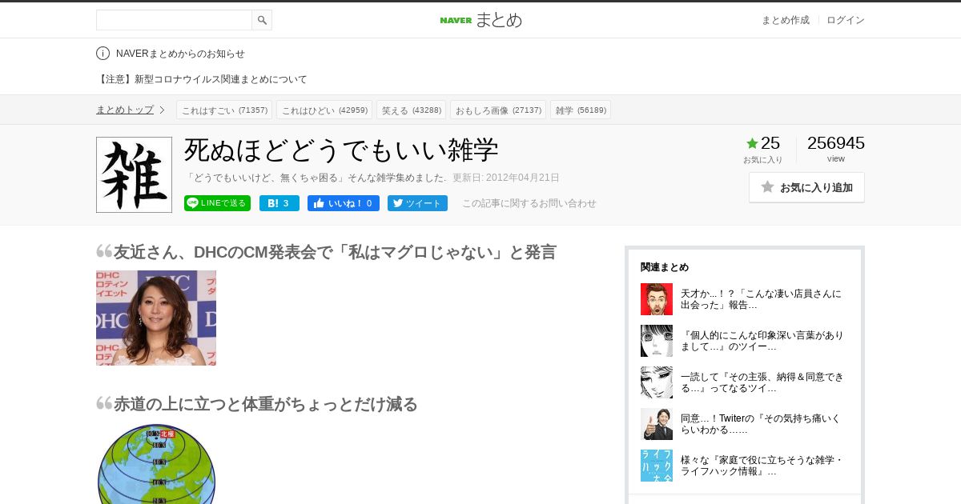This screenshot has height=504, width=961.
Task: Click the manga eye thumbnail for 一読して
Action: (x=657, y=382)
